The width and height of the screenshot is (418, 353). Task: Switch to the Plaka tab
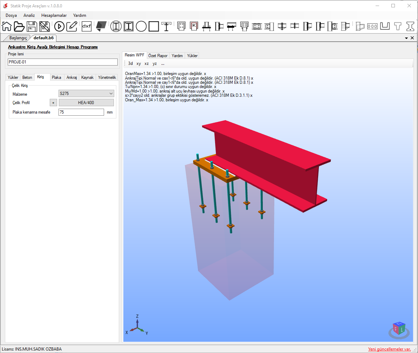[x=56, y=77]
